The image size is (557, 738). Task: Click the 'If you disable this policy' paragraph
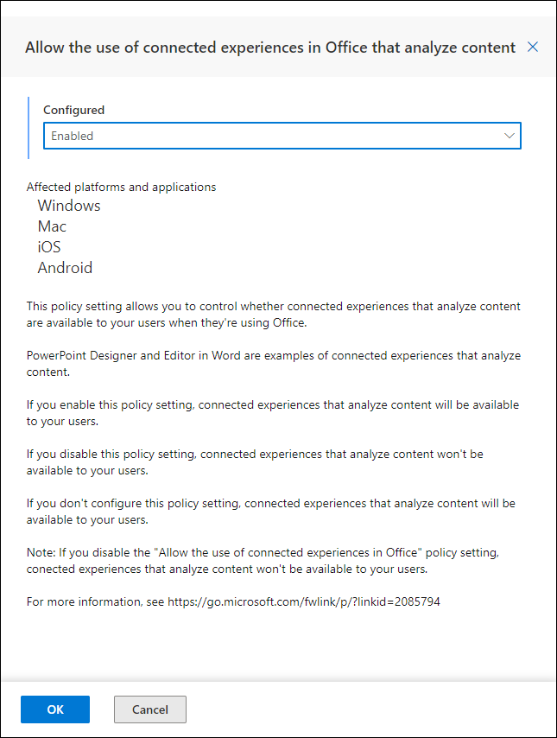255,462
